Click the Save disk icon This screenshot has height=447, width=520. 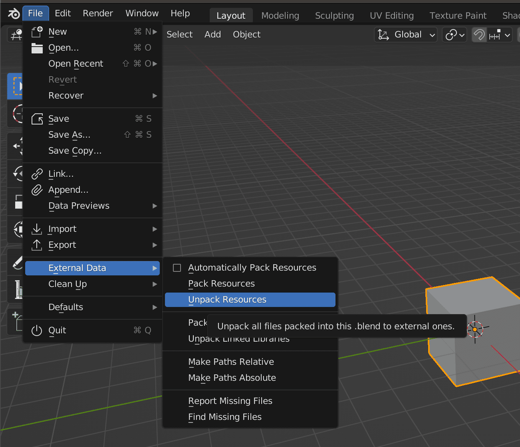37,119
